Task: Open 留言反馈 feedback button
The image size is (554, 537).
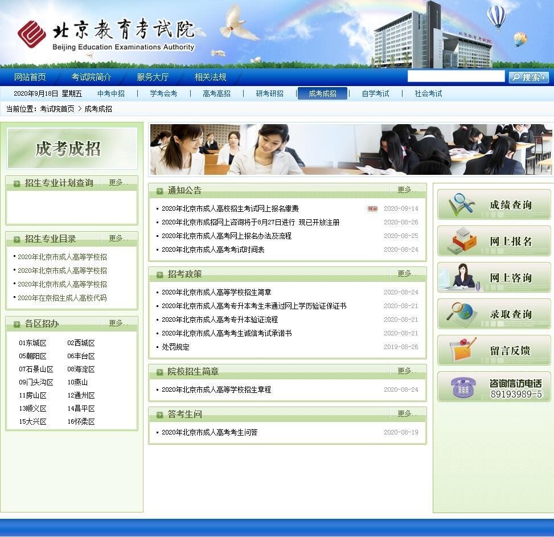Action: [494, 350]
